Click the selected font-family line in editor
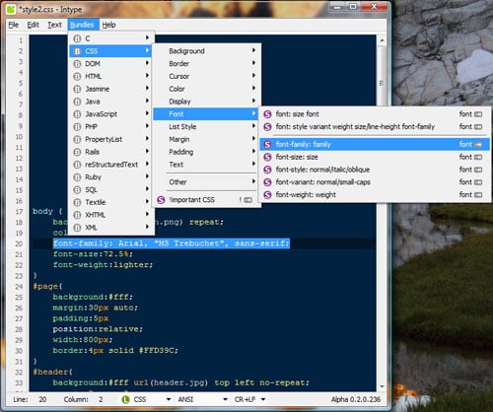 tap(172, 243)
